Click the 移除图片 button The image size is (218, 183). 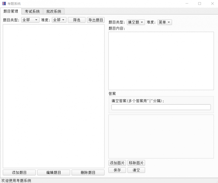coord(136,163)
